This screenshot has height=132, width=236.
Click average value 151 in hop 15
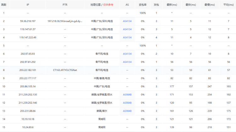(x=228, y=127)
